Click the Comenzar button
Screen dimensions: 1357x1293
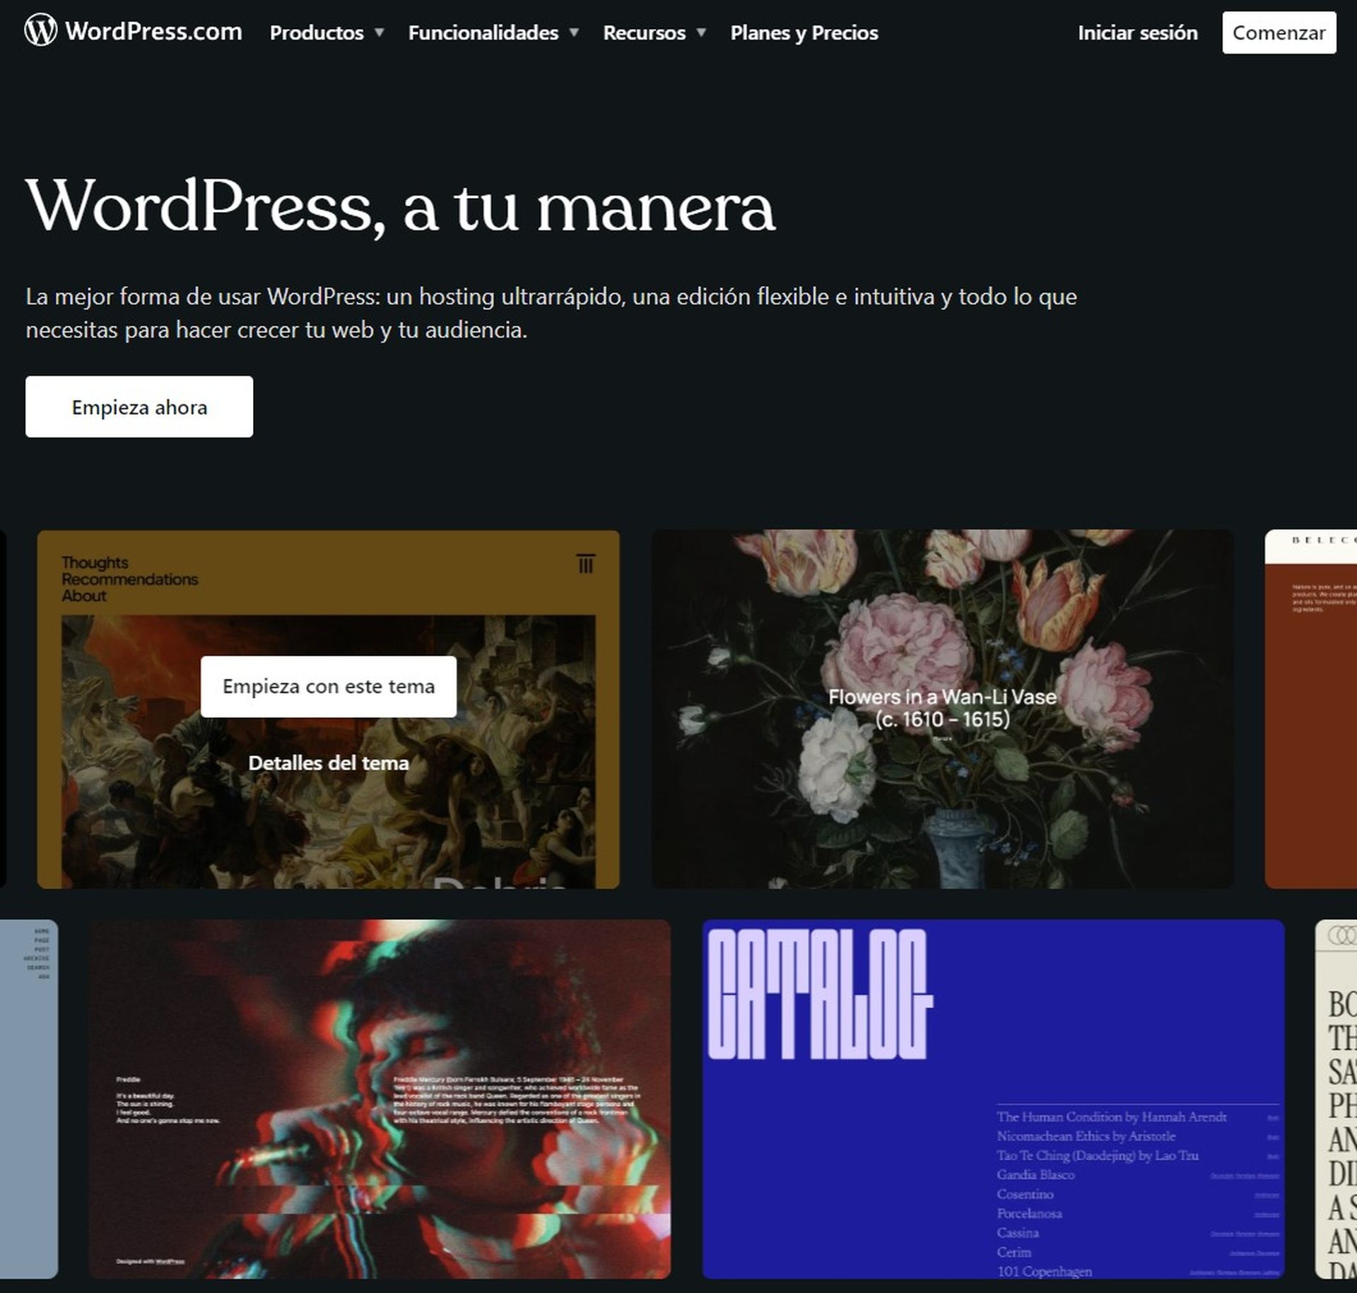1278,32
